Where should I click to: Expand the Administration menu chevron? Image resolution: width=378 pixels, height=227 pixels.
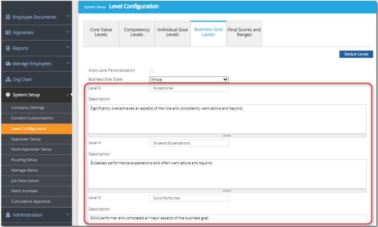point(68,215)
